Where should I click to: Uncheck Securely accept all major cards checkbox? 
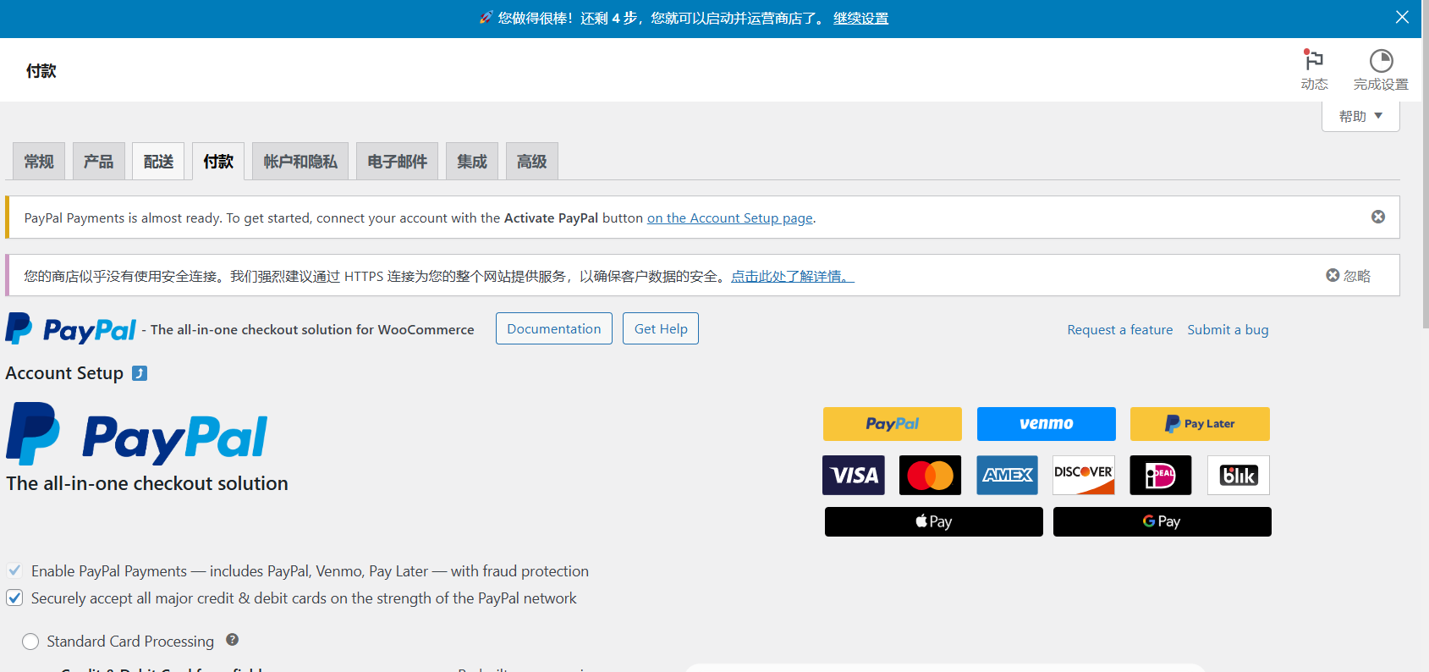[14, 598]
